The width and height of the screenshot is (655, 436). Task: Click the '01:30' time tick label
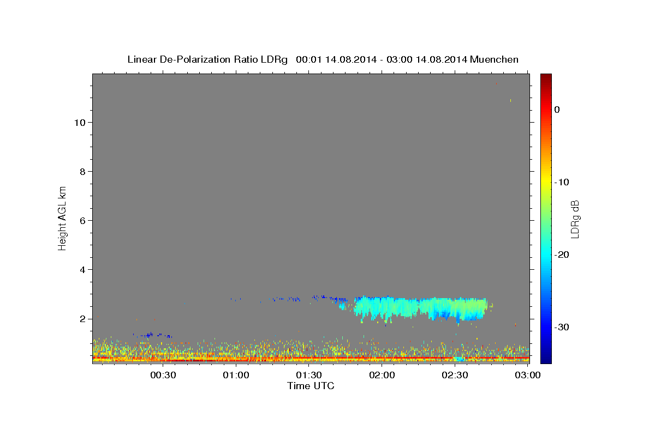(x=309, y=376)
